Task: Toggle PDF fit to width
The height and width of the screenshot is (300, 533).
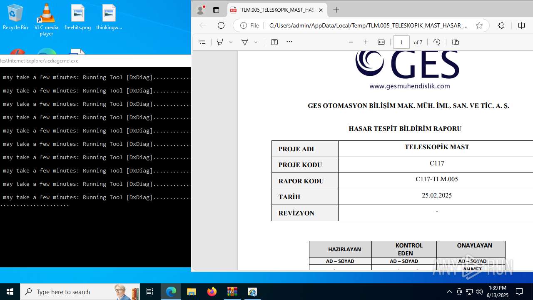Action: click(x=381, y=42)
